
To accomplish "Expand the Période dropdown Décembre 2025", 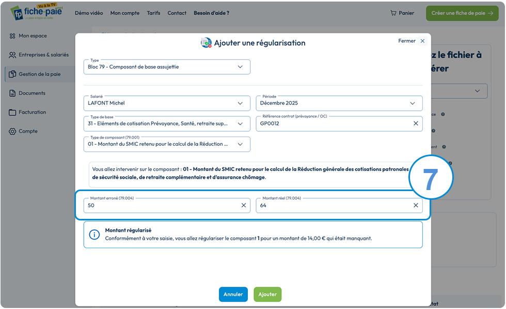I will 339,104.
